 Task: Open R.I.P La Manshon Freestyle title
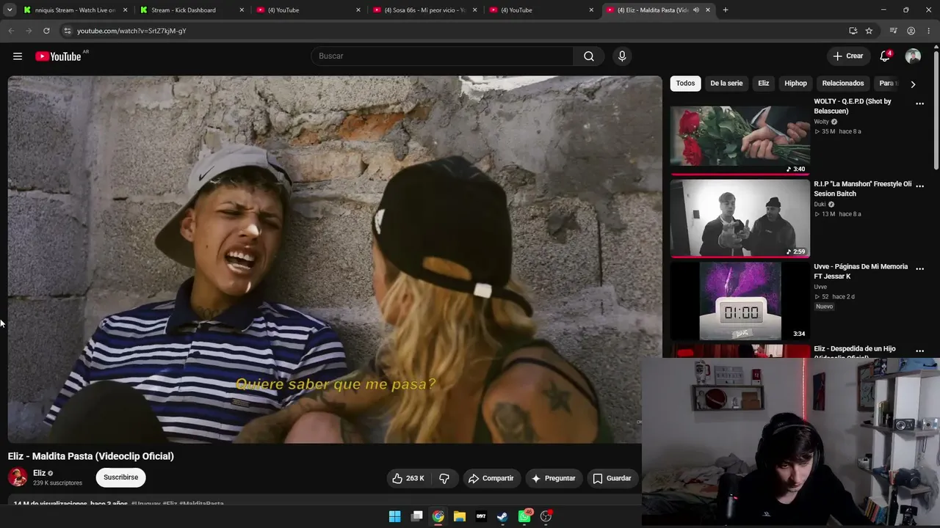coord(862,189)
